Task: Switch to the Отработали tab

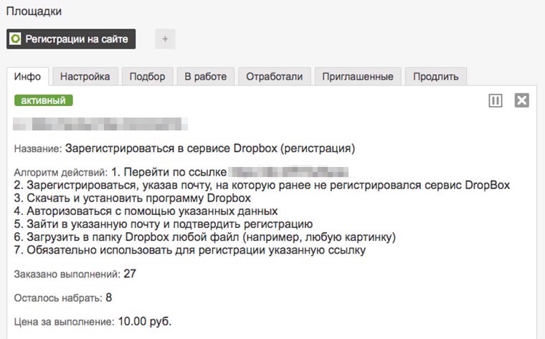Action: pyautogui.click(x=274, y=77)
